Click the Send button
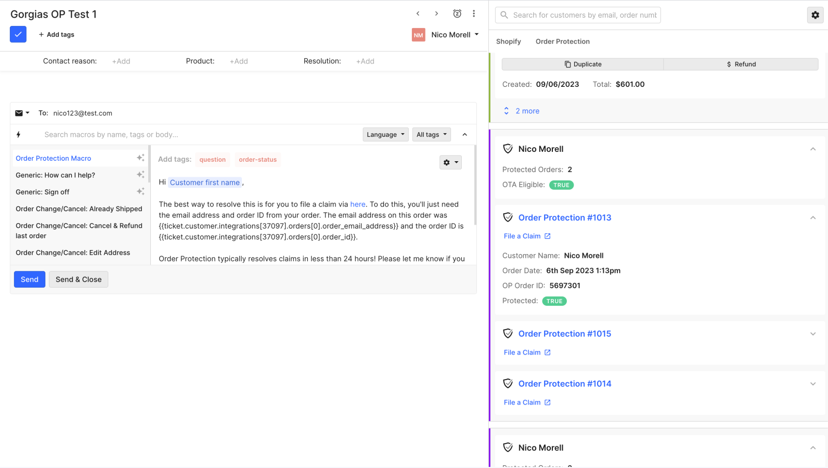Image resolution: width=828 pixels, height=468 pixels. [30, 279]
